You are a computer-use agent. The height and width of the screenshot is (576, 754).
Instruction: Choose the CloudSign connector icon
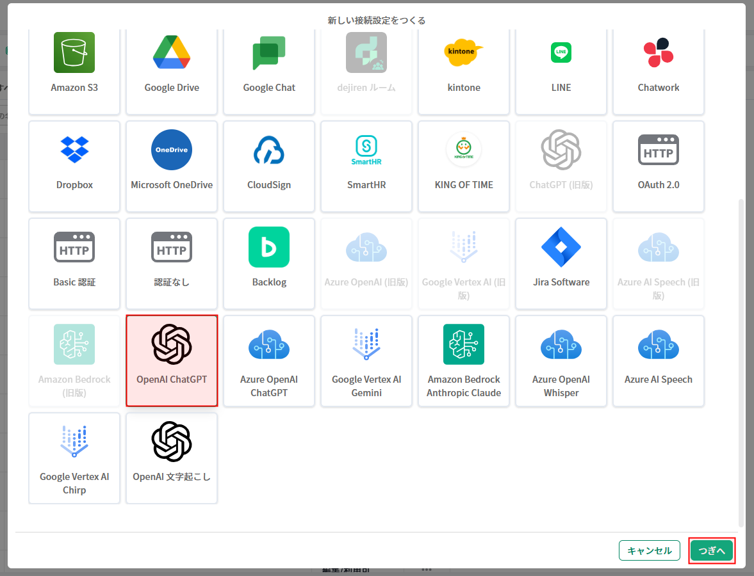(x=269, y=150)
